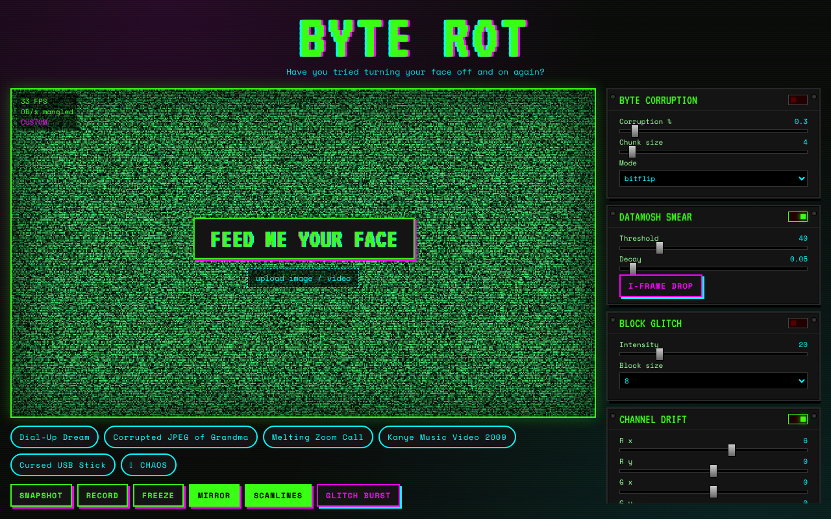Click the CUSTOM preset status label
The image size is (831, 519).
point(34,122)
